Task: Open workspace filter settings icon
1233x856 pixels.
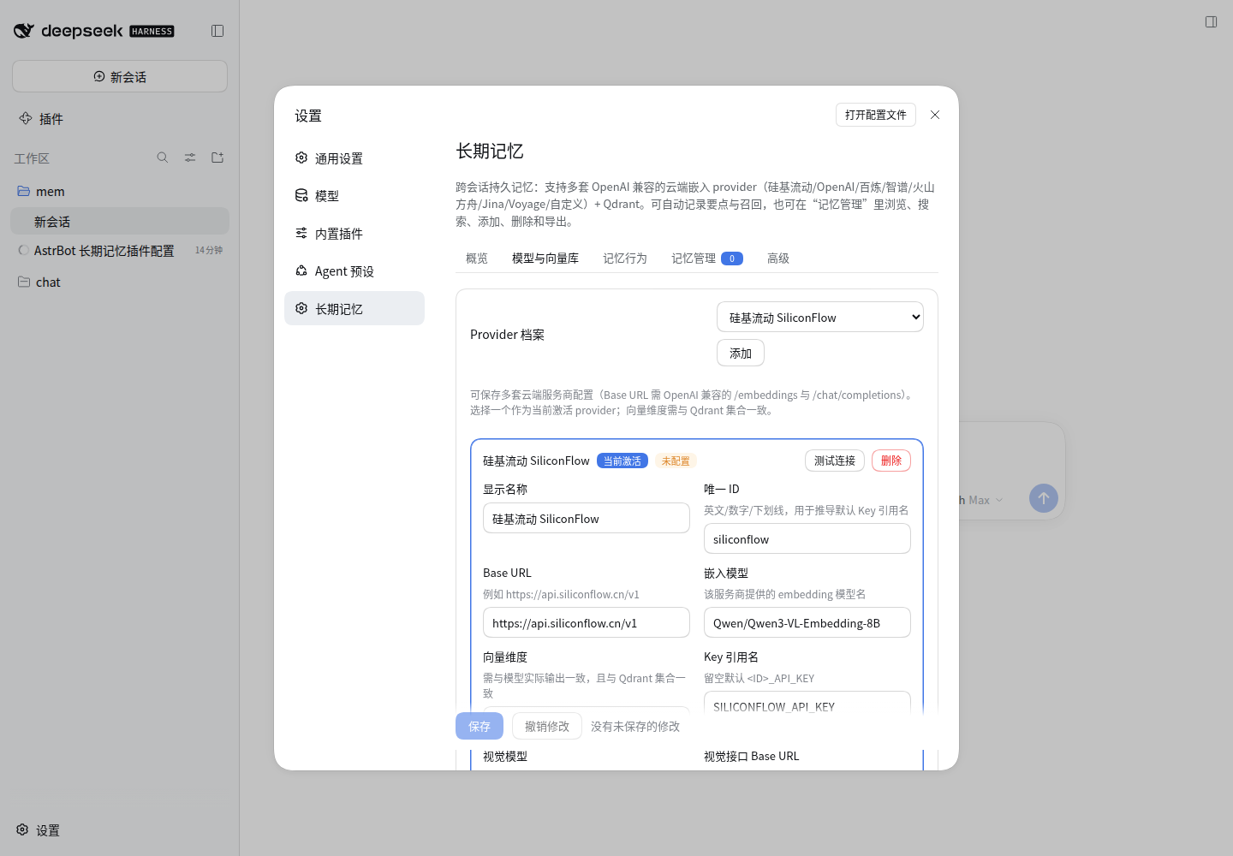Action: [190, 158]
